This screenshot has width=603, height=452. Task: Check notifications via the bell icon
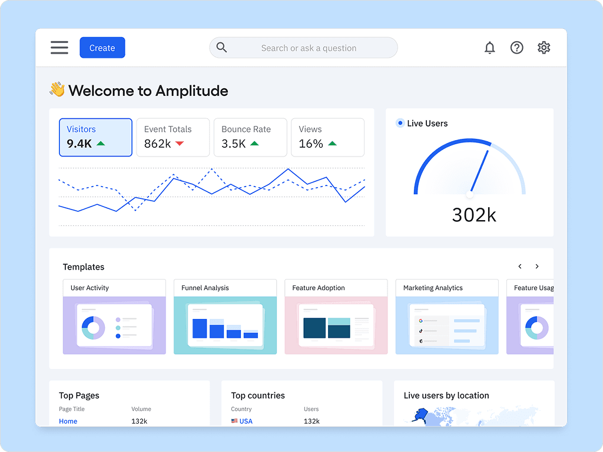point(489,48)
